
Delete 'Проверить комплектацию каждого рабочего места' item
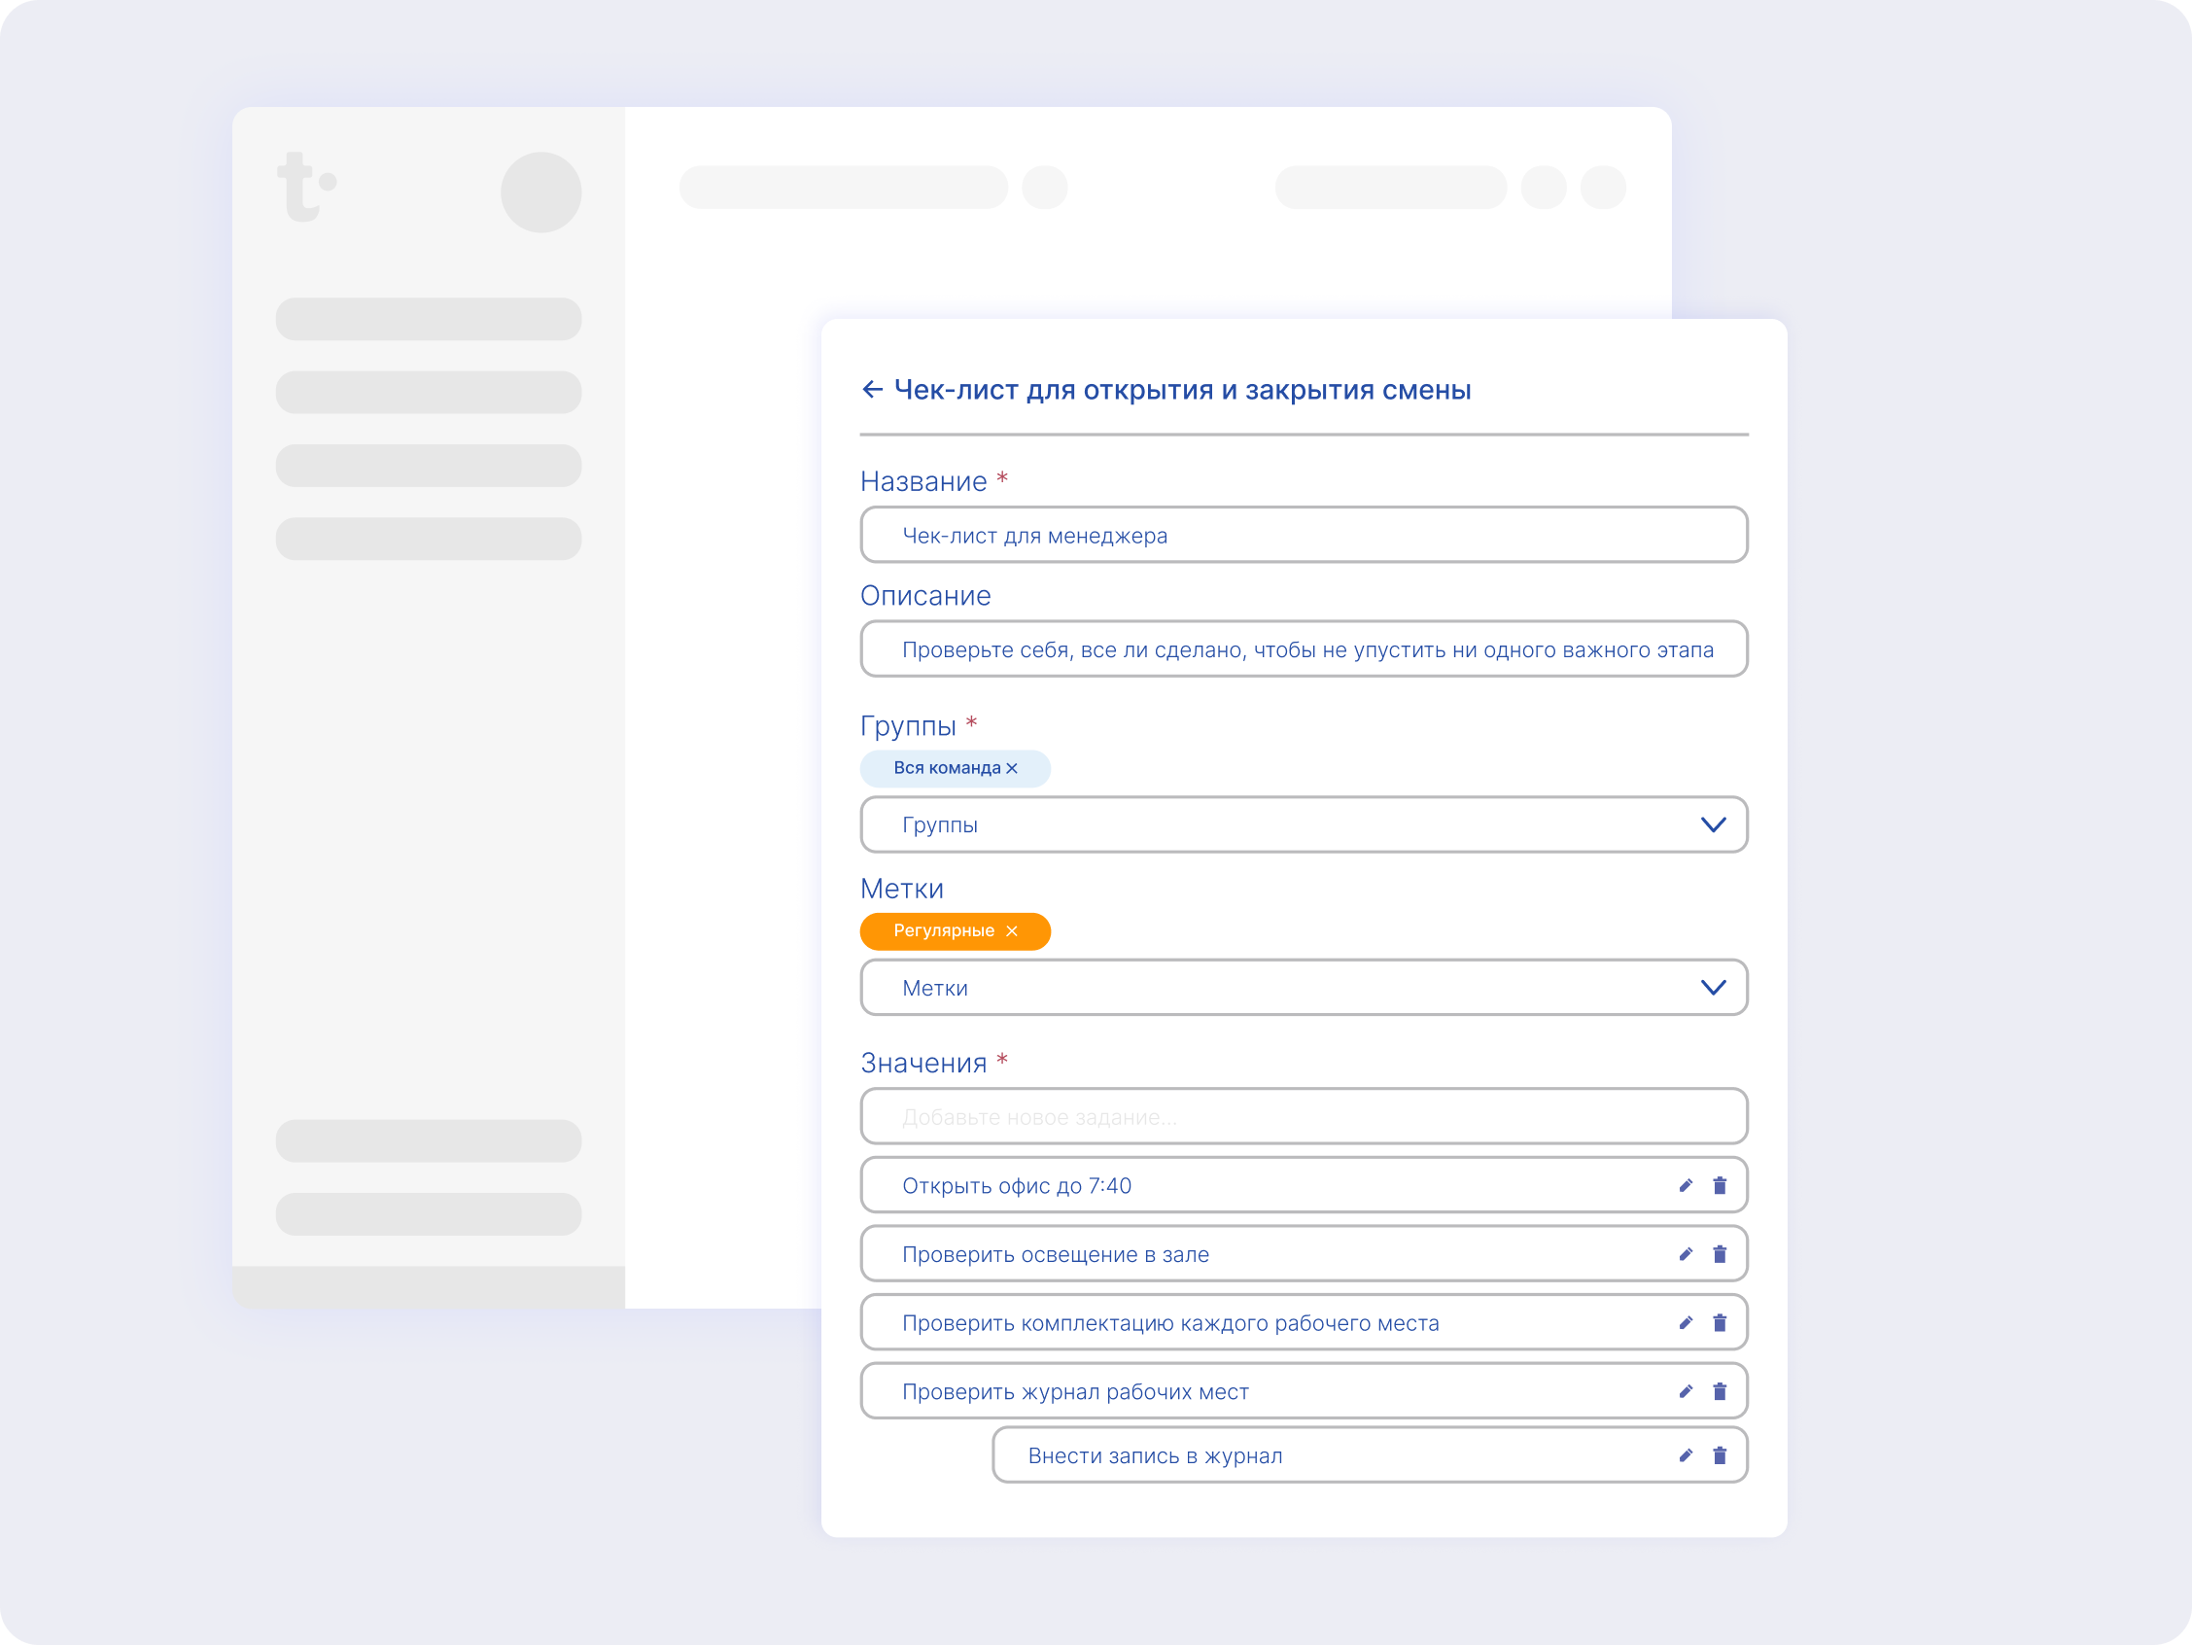1720,1323
